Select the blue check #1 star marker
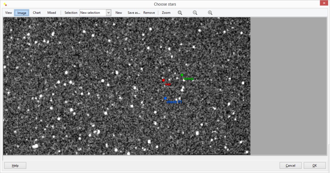 coord(166,98)
